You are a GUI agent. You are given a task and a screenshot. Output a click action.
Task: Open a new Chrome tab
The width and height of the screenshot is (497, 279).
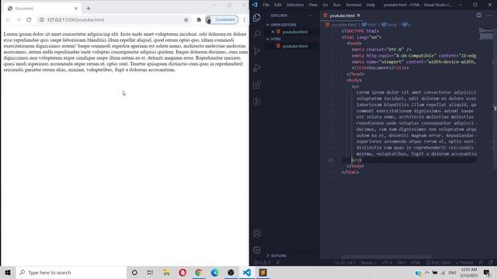[89, 9]
